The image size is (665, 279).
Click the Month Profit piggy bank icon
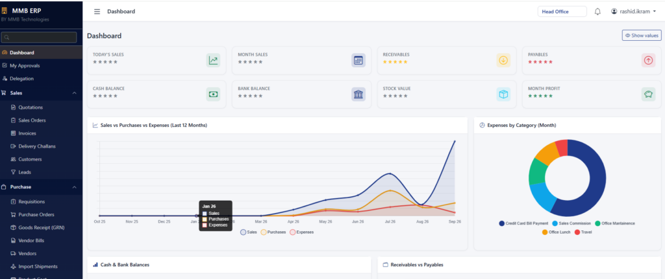coord(649,95)
